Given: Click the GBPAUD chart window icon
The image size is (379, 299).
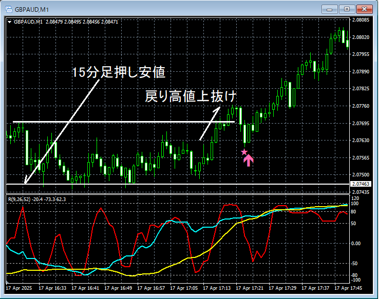Looking at the screenshot, I should pyautogui.click(x=9, y=9).
